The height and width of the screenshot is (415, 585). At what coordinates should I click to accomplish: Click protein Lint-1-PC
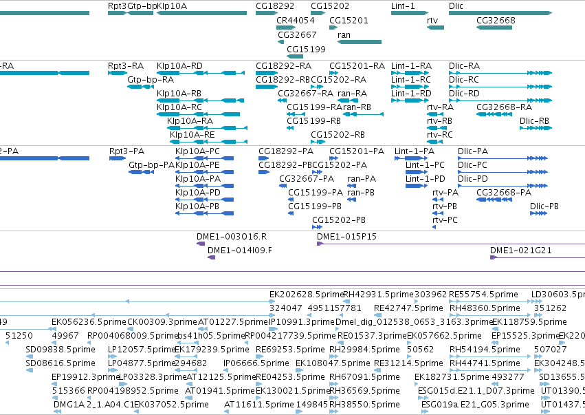pyautogui.click(x=417, y=172)
